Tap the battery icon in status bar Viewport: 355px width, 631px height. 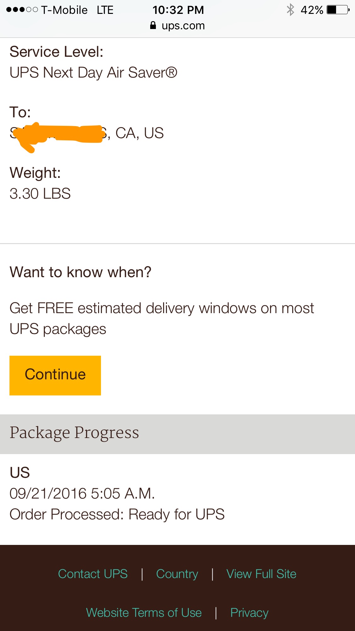click(338, 10)
